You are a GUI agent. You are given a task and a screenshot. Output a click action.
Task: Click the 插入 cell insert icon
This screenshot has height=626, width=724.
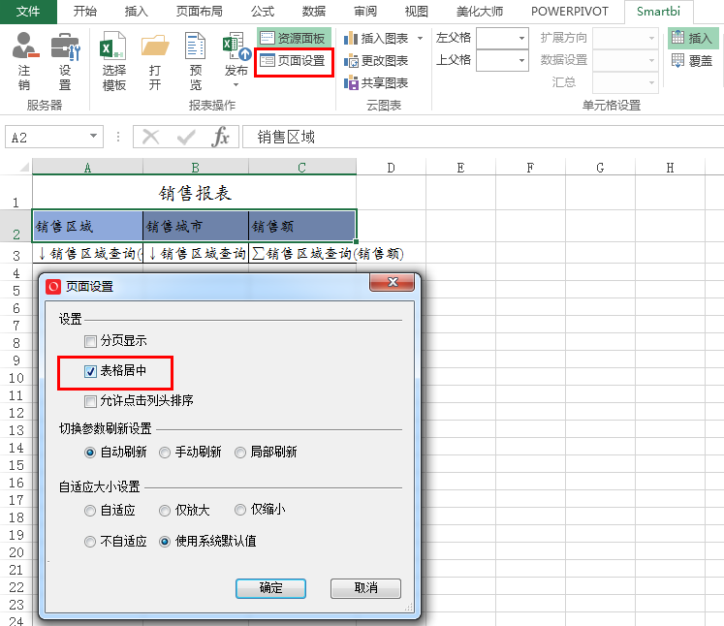[x=677, y=38]
